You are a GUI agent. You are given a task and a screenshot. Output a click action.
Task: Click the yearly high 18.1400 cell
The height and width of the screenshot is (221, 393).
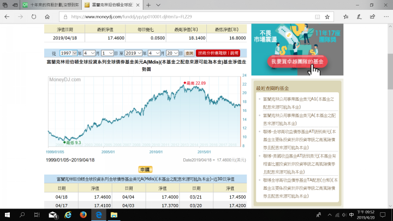coord(186,38)
